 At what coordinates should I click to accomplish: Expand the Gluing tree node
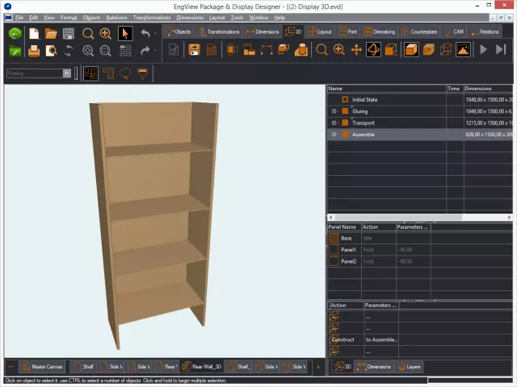tap(334, 111)
